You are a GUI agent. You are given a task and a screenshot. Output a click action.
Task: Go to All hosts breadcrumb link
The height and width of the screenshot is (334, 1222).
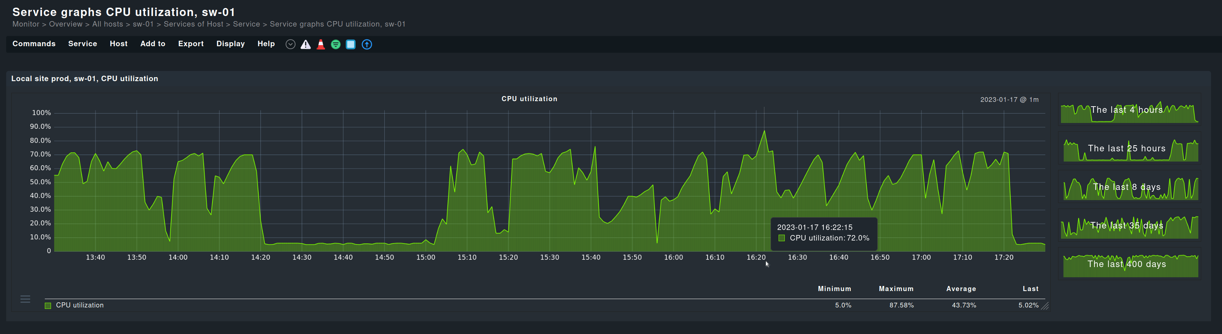(x=107, y=24)
